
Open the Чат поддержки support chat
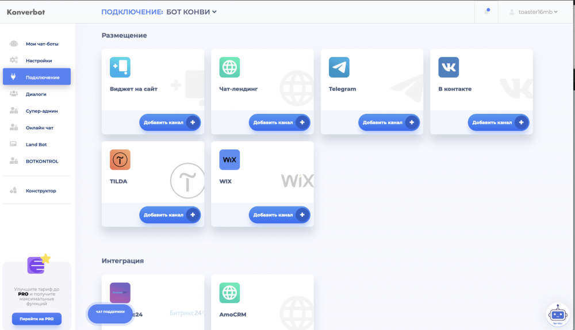coord(110,313)
